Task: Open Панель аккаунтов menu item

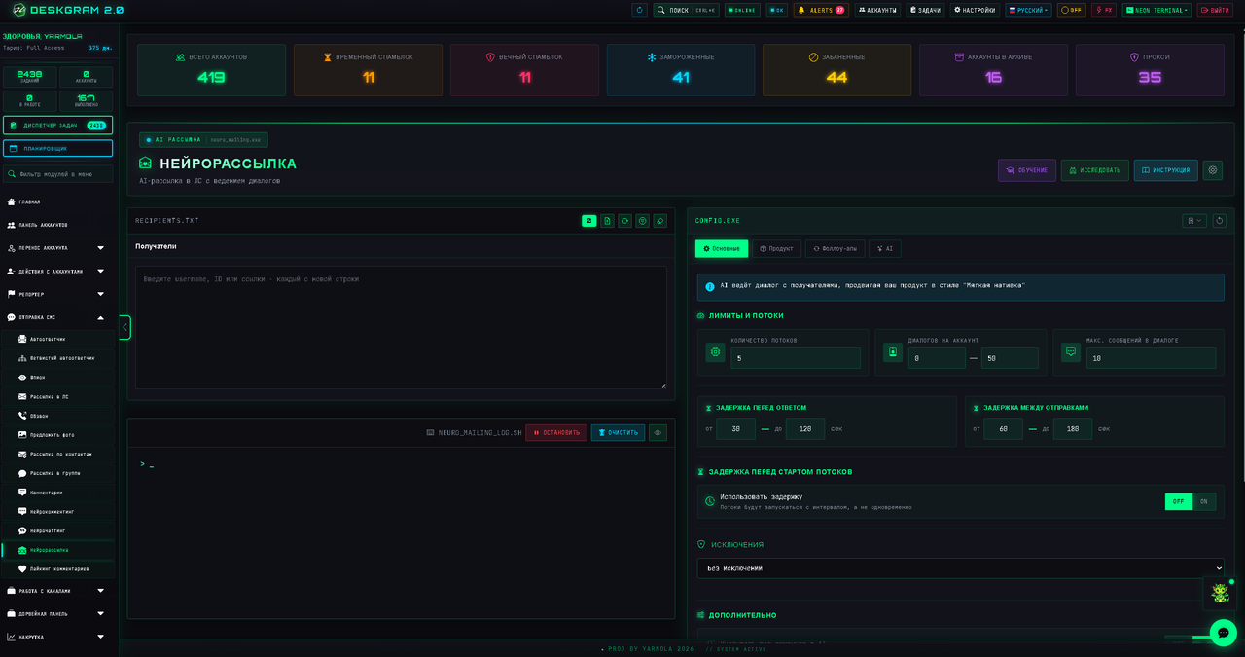Action: (56, 225)
